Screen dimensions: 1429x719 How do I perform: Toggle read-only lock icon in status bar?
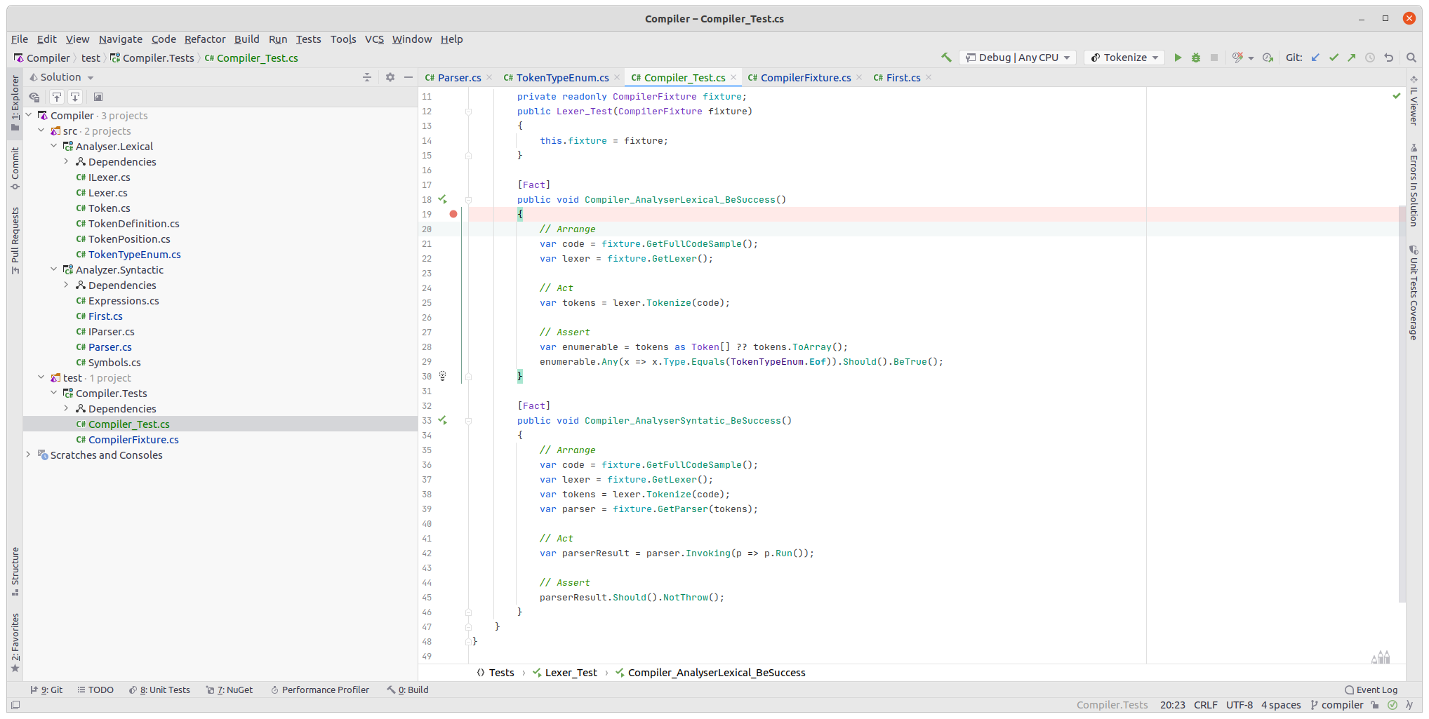(x=1375, y=705)
